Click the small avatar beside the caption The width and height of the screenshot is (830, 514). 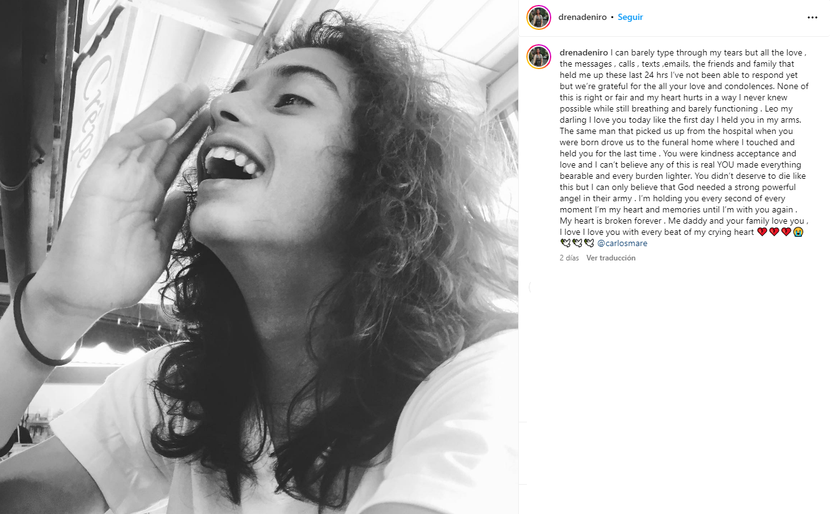[x=539, y=57]
